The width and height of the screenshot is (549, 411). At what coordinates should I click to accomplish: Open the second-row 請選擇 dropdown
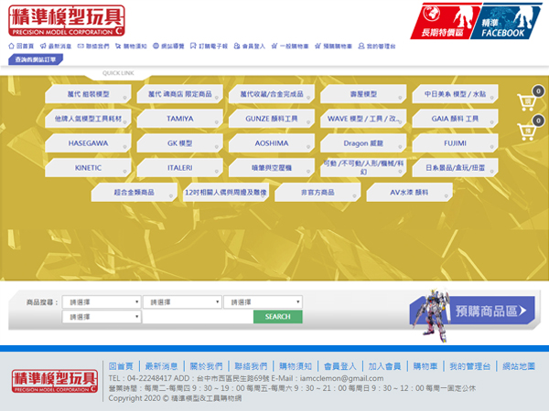pos(101,317)
